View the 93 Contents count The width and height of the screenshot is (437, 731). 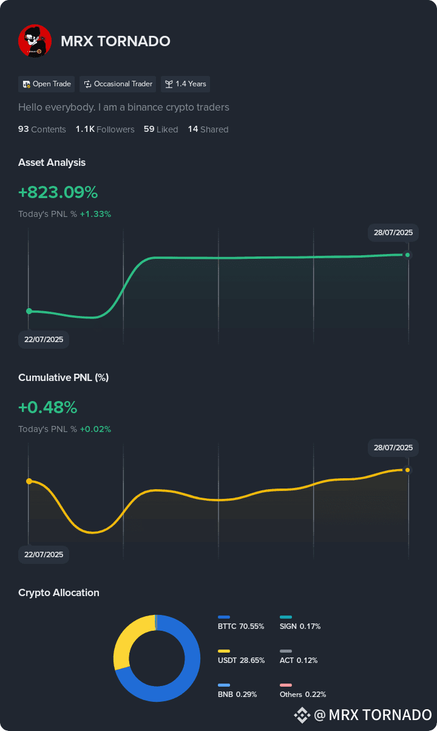[42, 129]
